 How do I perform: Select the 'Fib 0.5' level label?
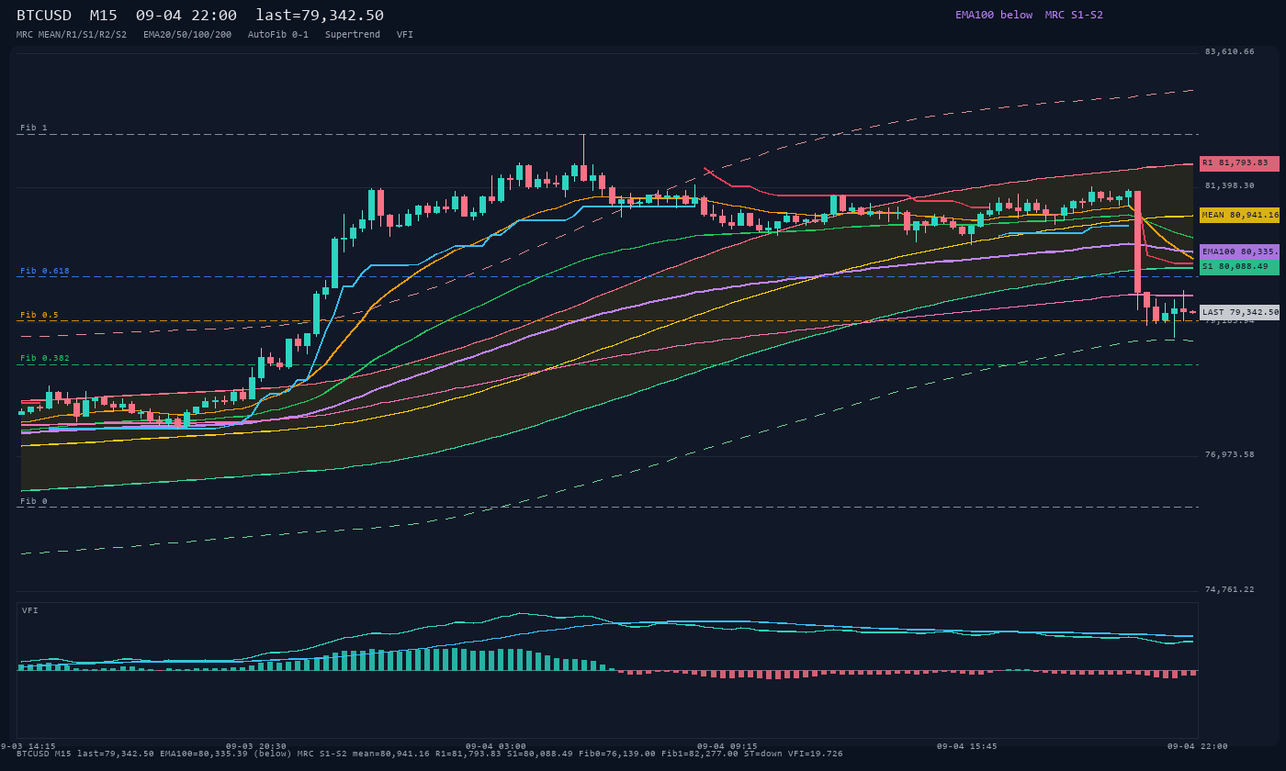39,315
